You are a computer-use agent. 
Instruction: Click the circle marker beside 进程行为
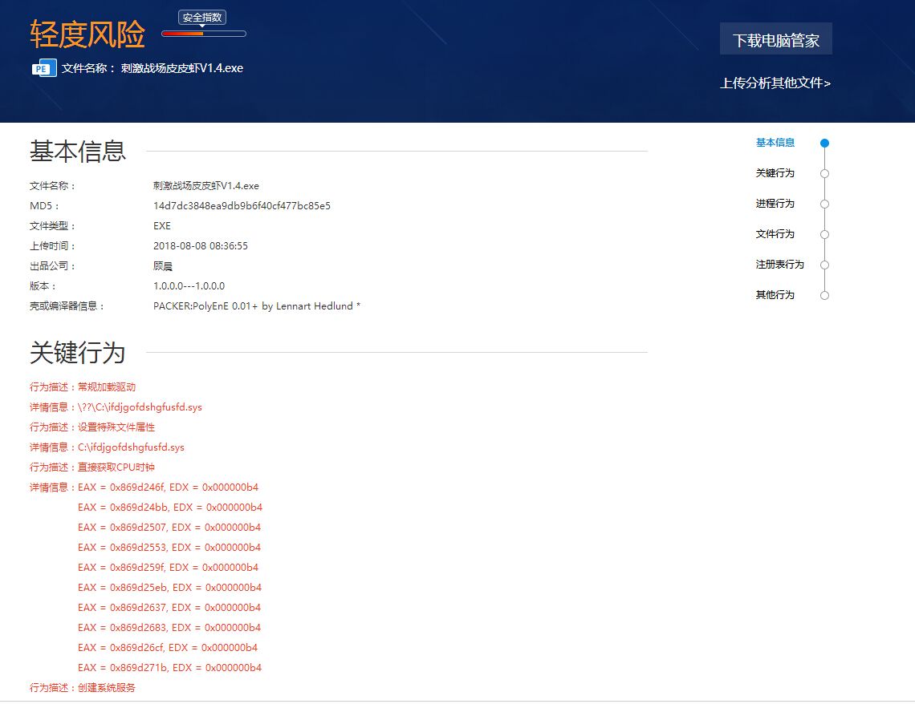point(824,204)
